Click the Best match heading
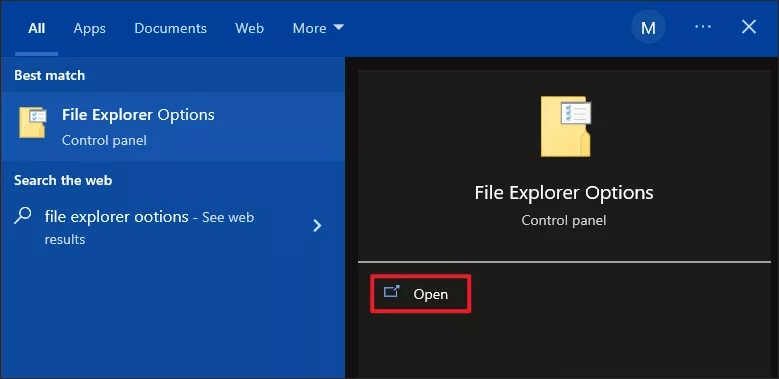This screenshot has height=379, width=779. point(49,76)
